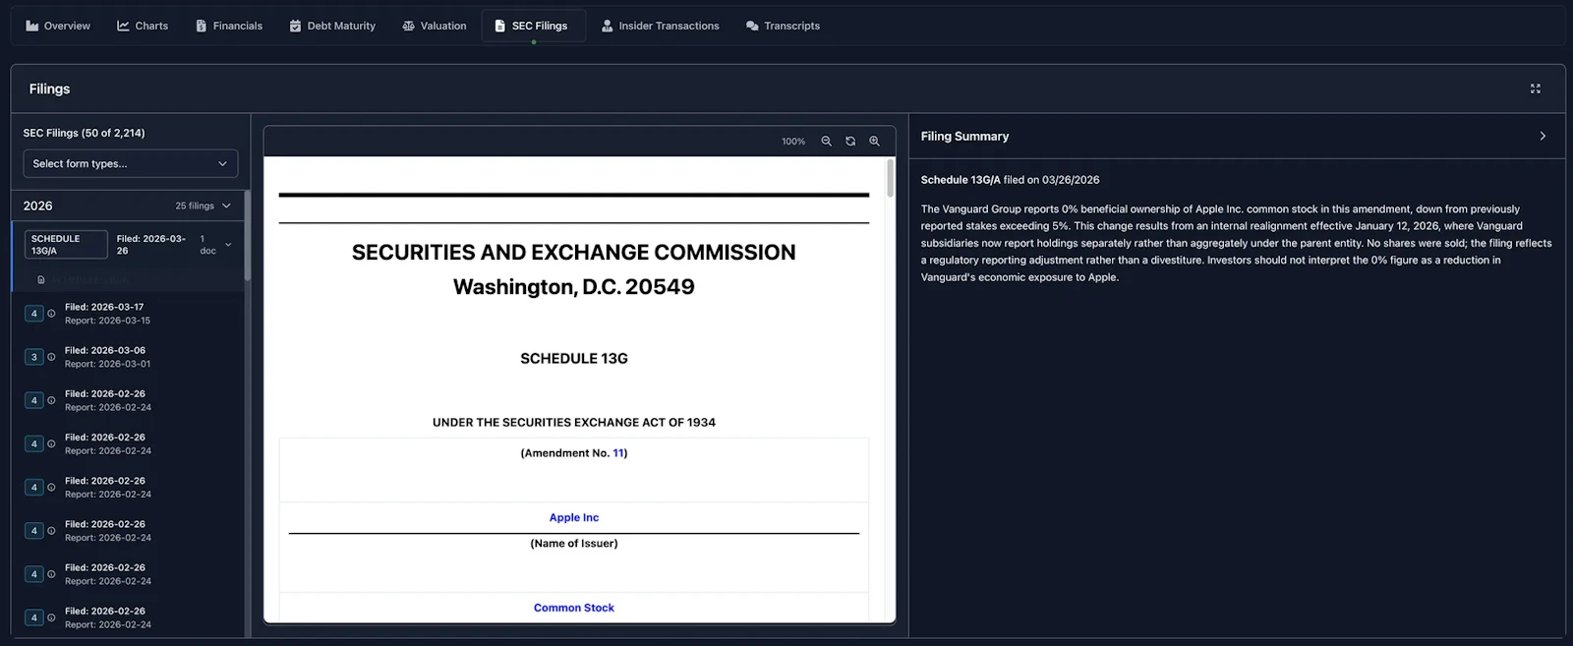The width and height of the screenshot is (1573, 646).
Task: Expand the Filings panel to fullscreen
Action: point(1536,88)
